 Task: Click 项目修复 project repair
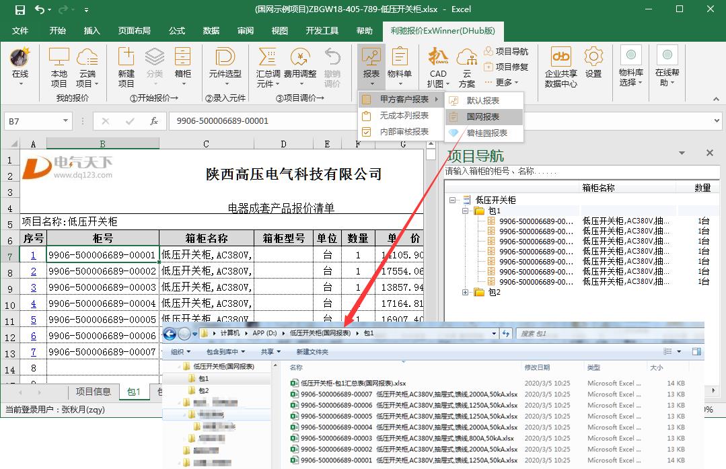[x=506, y=67]
